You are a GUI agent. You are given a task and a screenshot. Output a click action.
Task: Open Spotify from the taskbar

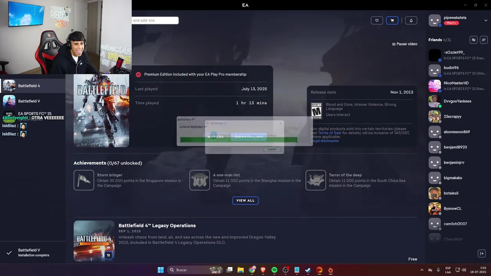[274, 270]
